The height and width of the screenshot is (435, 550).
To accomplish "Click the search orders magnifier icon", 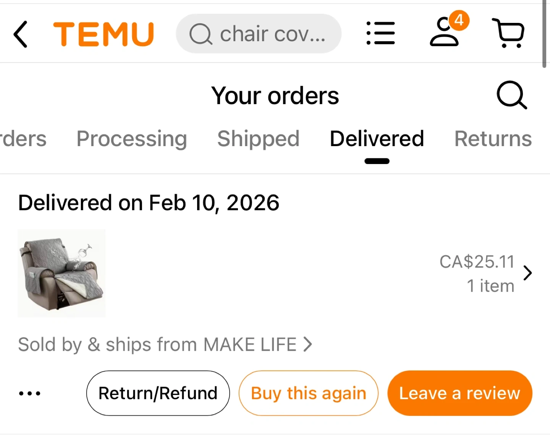I will pos(511,95).
